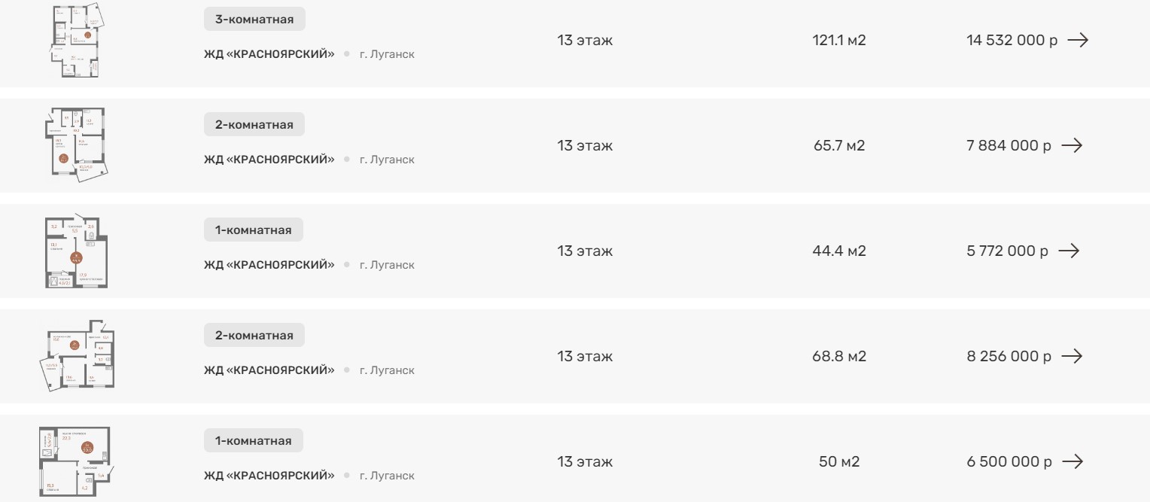Click arrow next to 6 500 000 р price
Image resolution: width=1150 pixels, height=502 pixels.
(1072, 461)
